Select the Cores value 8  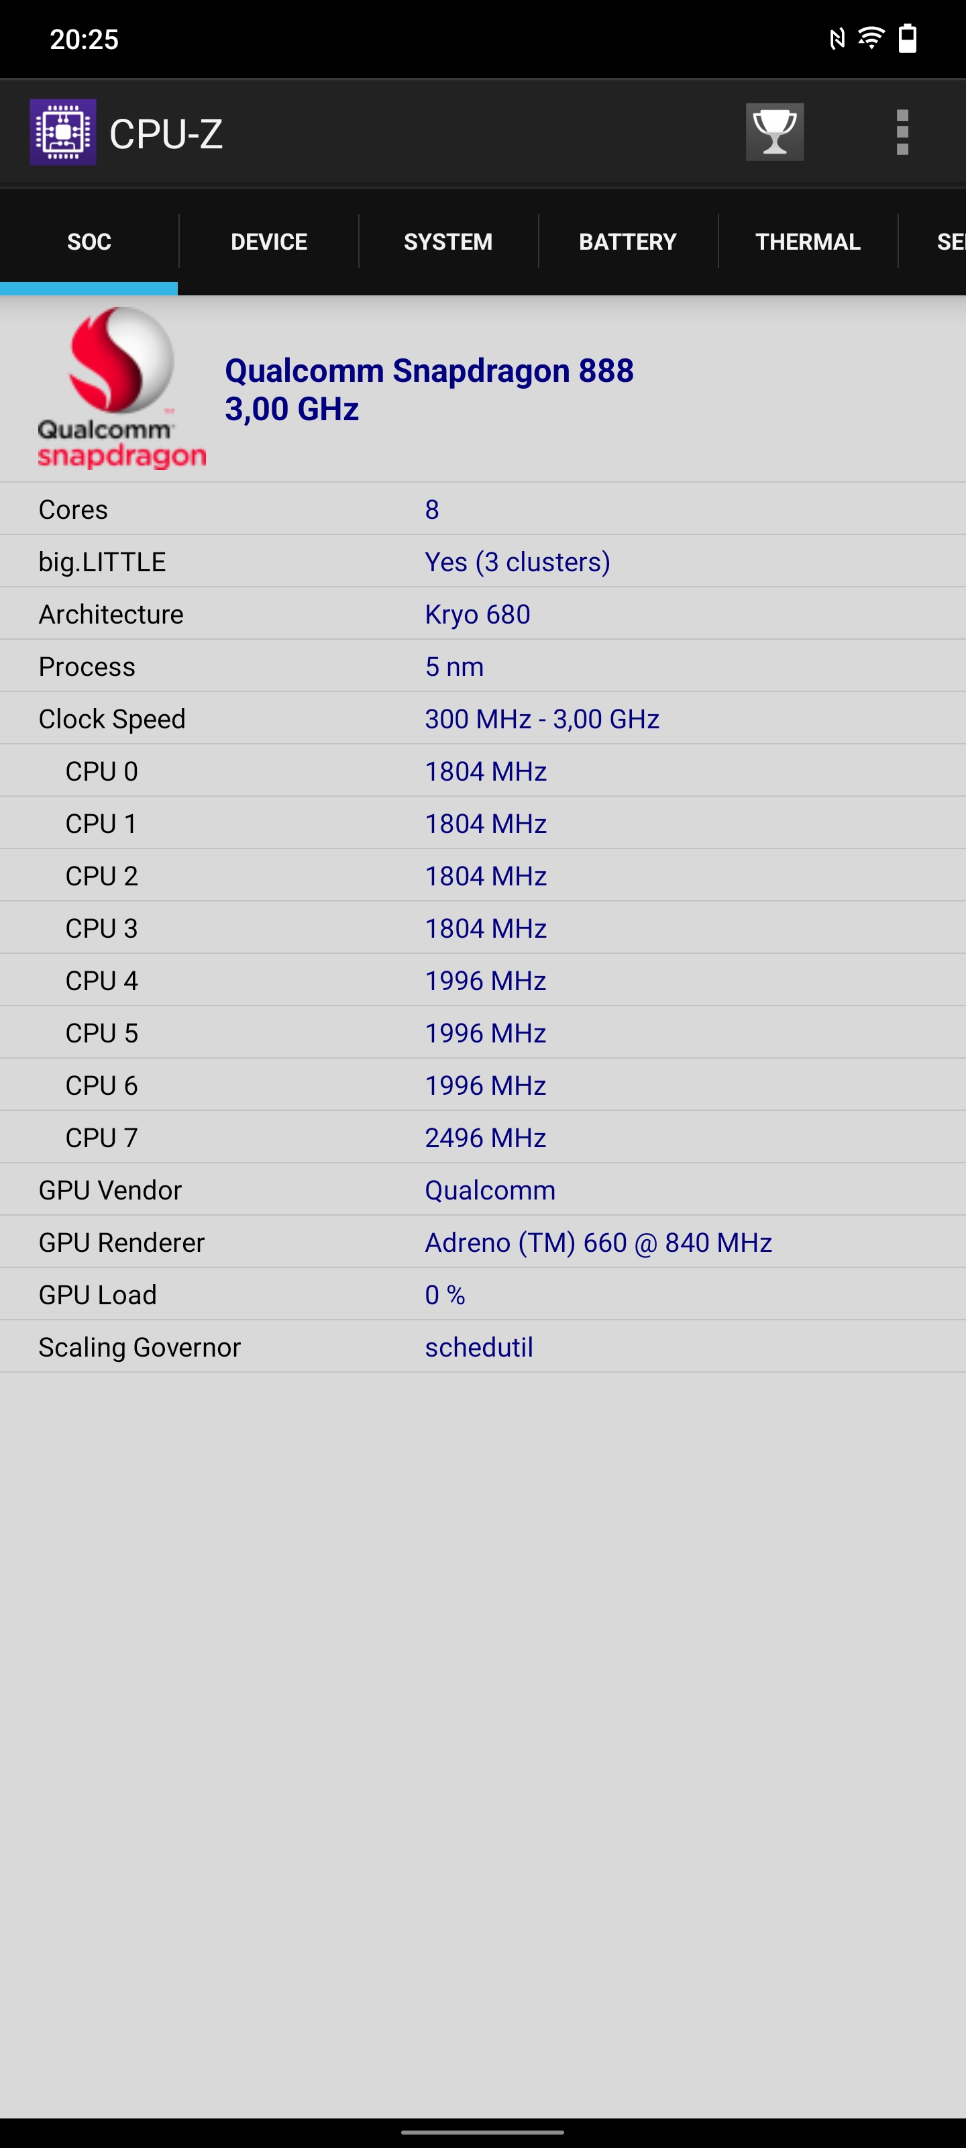432,509
